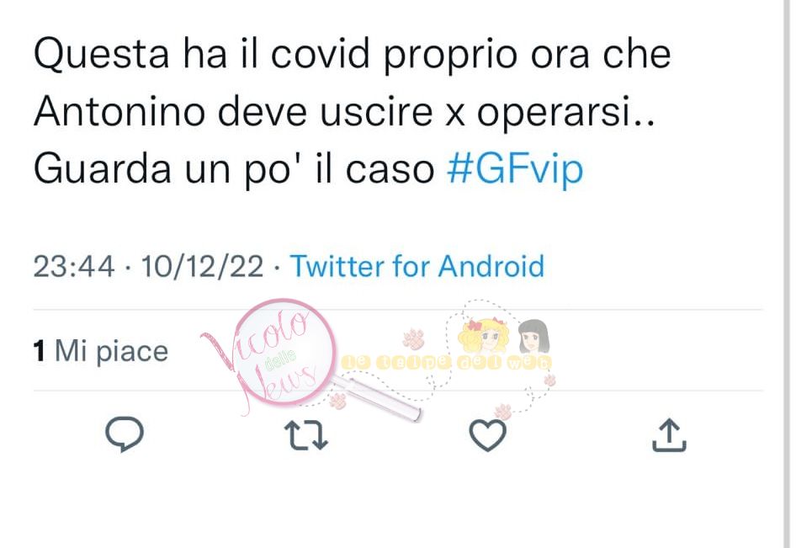Screen dimensions: 796x548
Task: View who liked via 1 Mi piace
Action: pos(100,351)
